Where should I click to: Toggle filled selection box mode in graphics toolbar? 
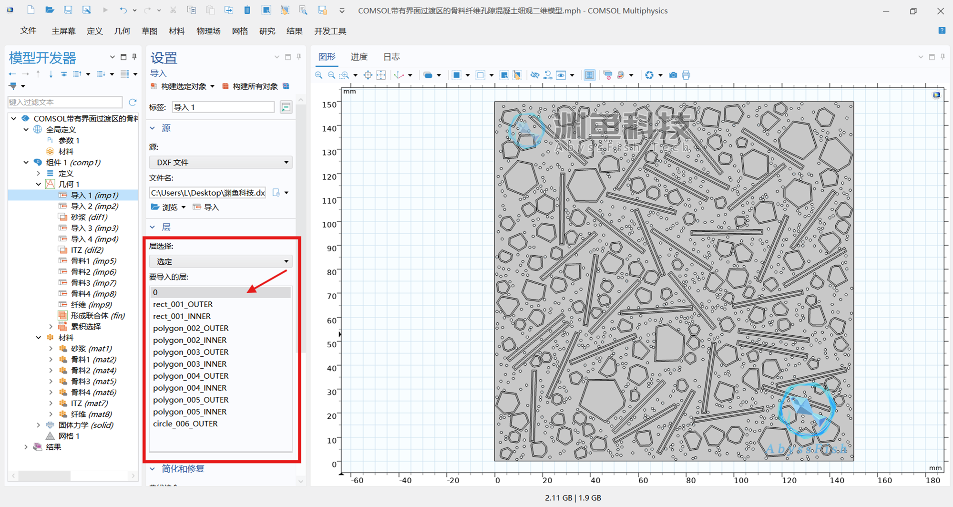pos(456,75)
